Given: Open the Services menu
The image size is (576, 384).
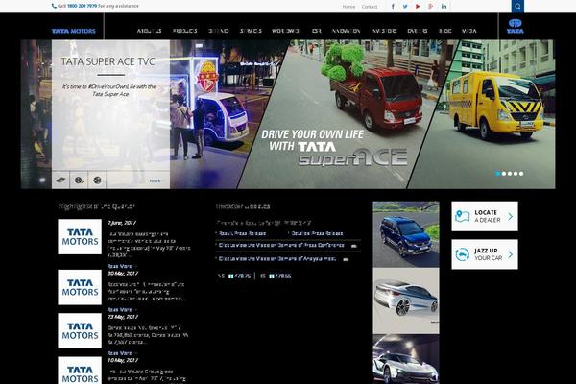Looking at the screenshot, I should pos(251,31).
